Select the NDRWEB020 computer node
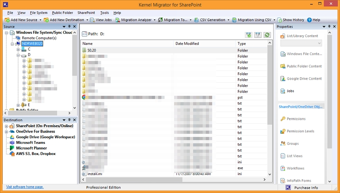This screenshot has height=193, width=340. coord(32,44)
